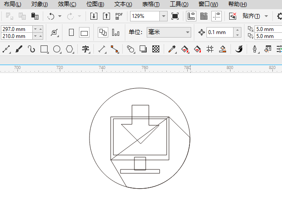Click the outline pen nib icon
This screenshot has height=214, width=282.
pos(254,49)
